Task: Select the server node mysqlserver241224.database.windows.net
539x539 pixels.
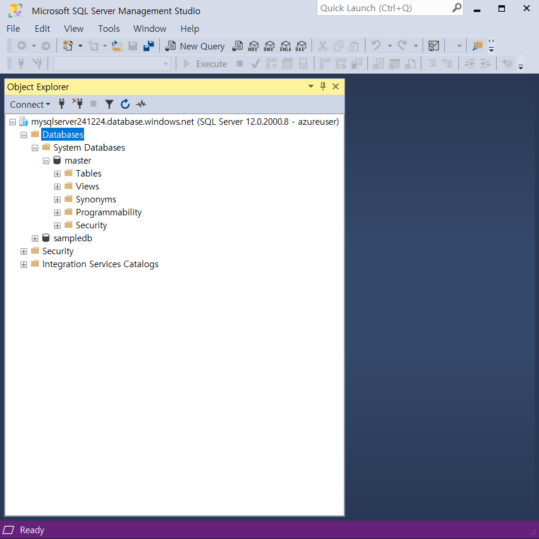Action: point(185,122)
